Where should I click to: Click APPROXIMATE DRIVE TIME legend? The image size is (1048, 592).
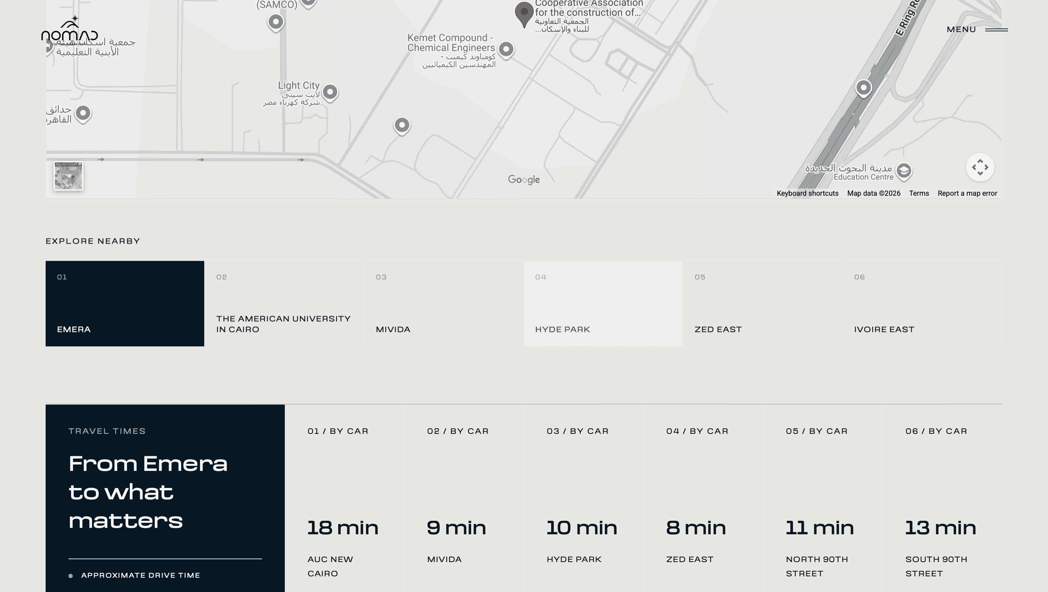coord(140,575)
